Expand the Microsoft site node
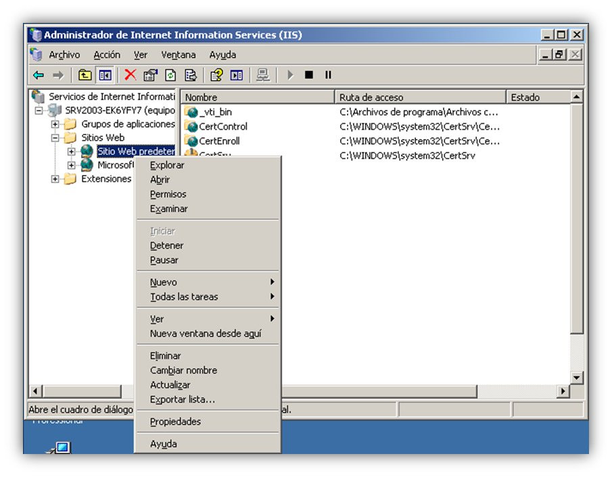 (72, 166)
